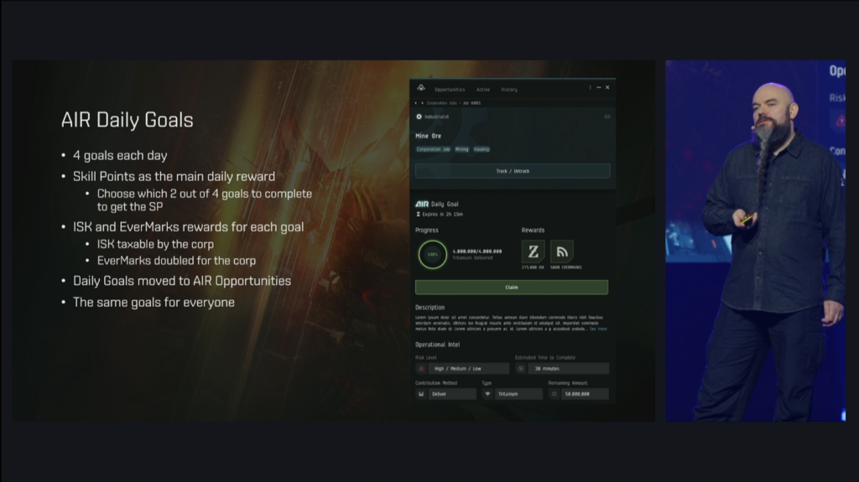The height and width of the screenshot is (482, 859).
Task: Click the Mine Ore job title
Action: click(428, 136)
